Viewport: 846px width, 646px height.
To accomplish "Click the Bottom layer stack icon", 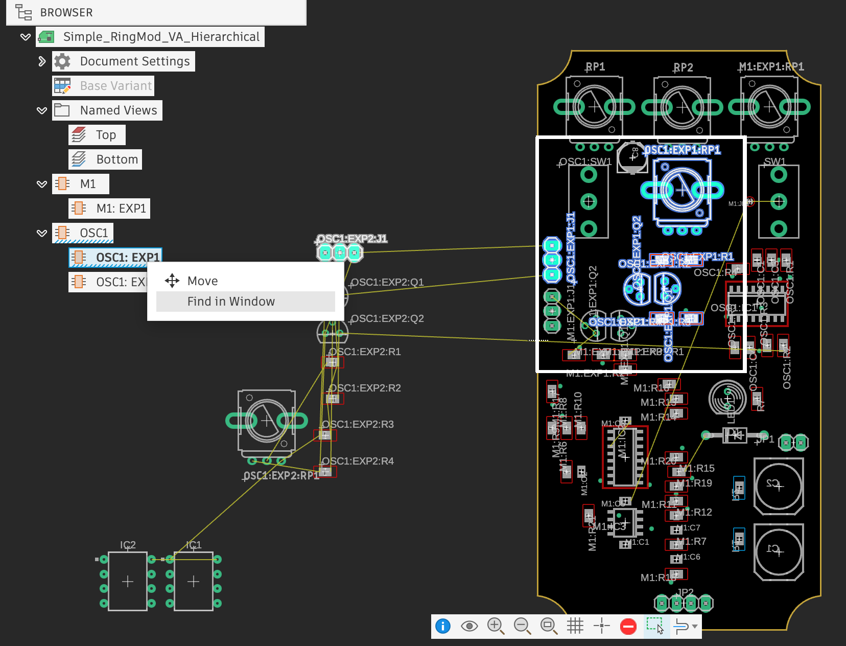I will 79,159.
